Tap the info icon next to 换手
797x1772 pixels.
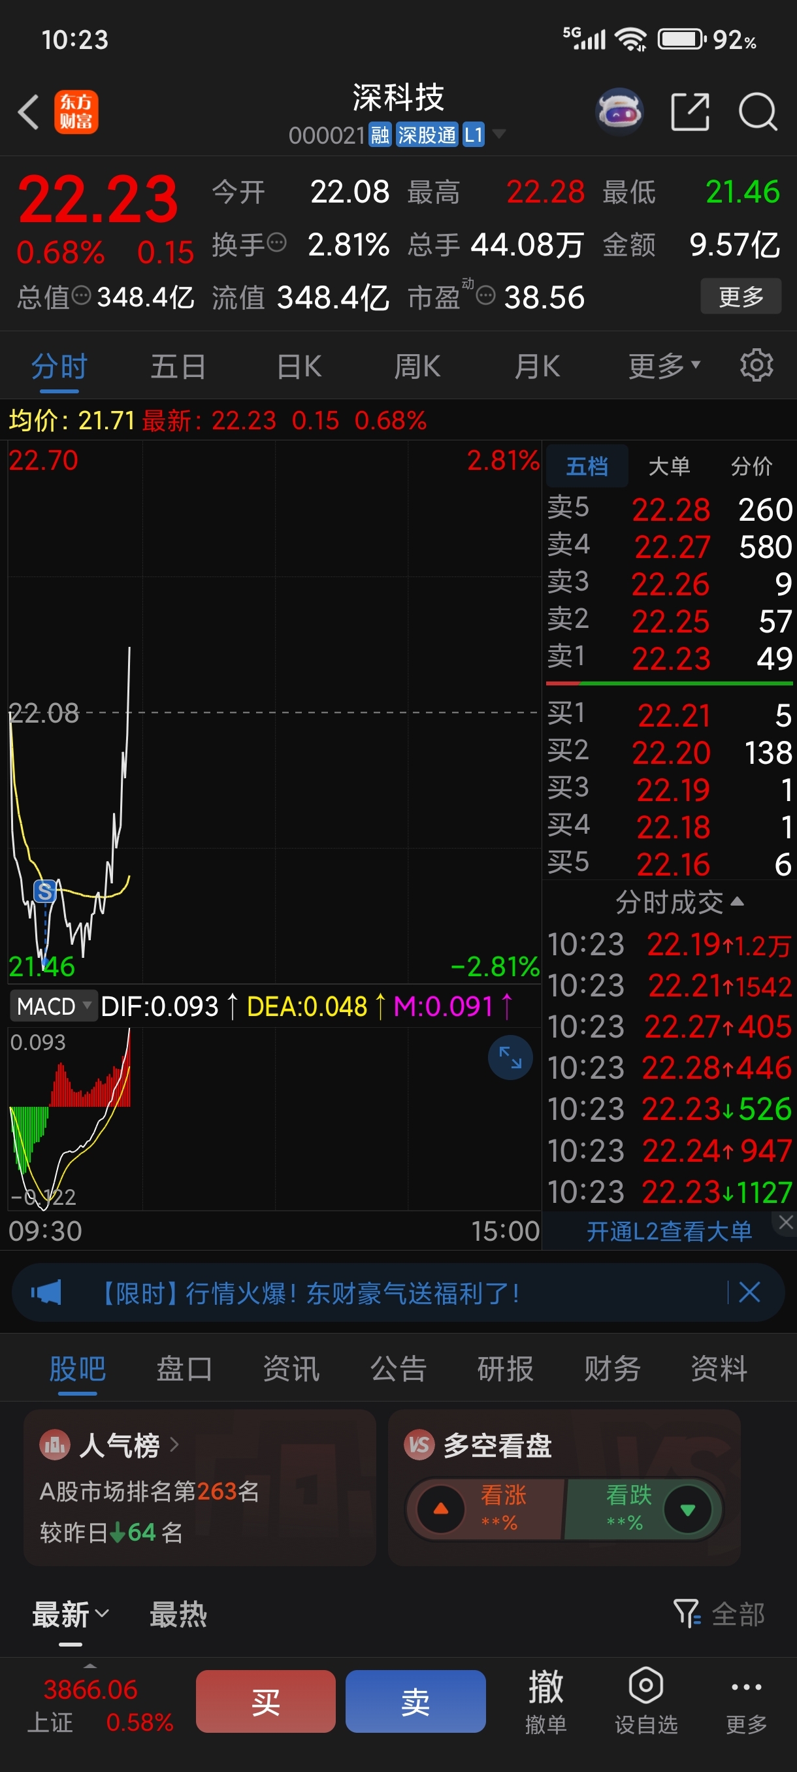tap(276, 243)
